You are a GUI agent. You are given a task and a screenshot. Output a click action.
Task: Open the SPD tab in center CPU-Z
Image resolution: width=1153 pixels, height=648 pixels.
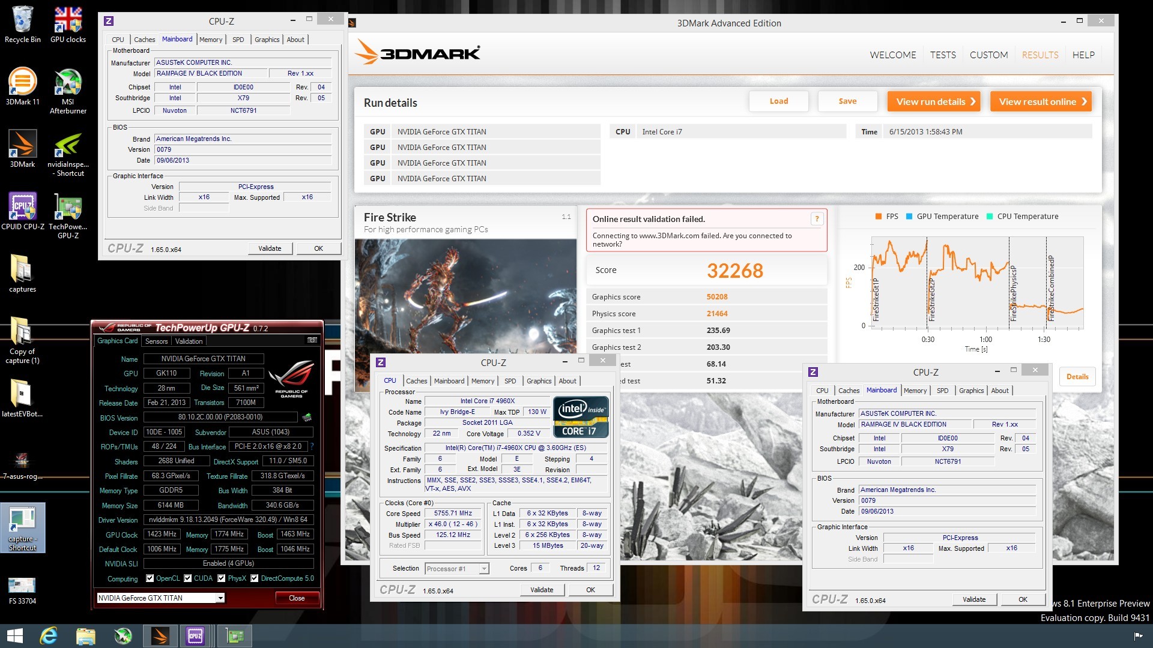point(510,381)
